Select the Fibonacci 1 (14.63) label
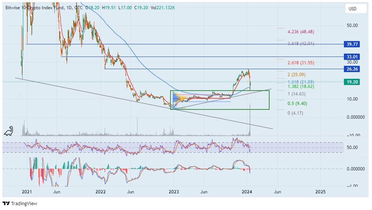Image resolution: width=372 pixels, height=210 pixels. pyautogui.click(x=297, y=94)
